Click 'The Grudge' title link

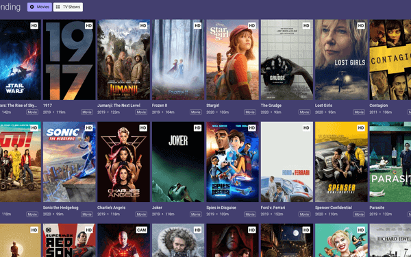point(271,106)
